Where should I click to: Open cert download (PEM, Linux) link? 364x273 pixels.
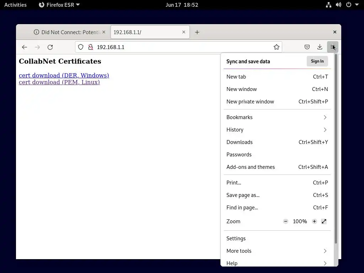click(x=59, y=82)
